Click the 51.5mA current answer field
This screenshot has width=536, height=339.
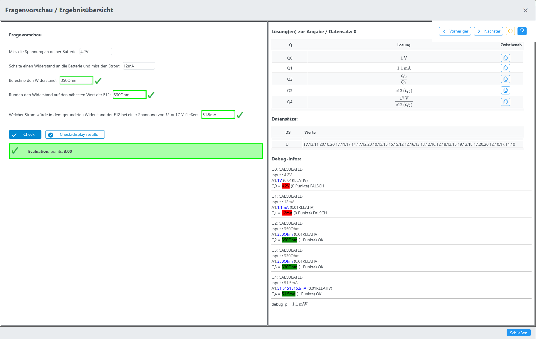[218, 115]
